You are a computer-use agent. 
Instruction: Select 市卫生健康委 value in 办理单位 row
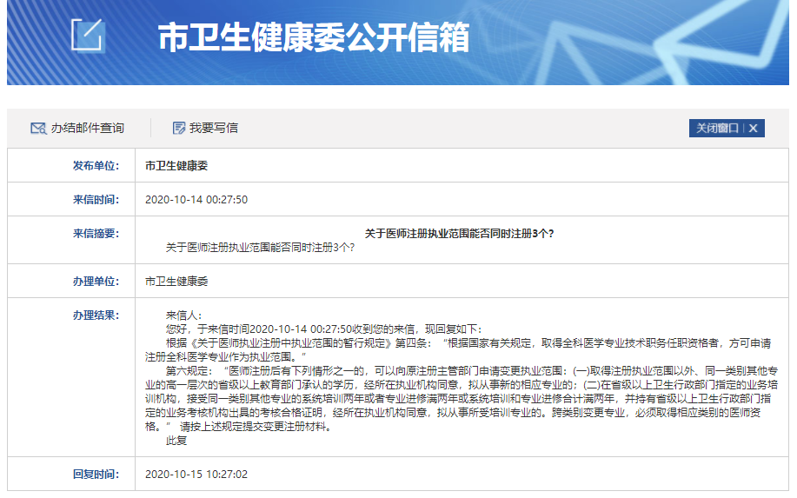pos(176,282)
